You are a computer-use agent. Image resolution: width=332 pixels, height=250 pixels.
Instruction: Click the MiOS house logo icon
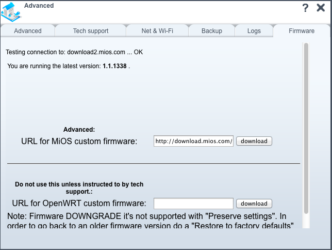[x=11, y=12]
